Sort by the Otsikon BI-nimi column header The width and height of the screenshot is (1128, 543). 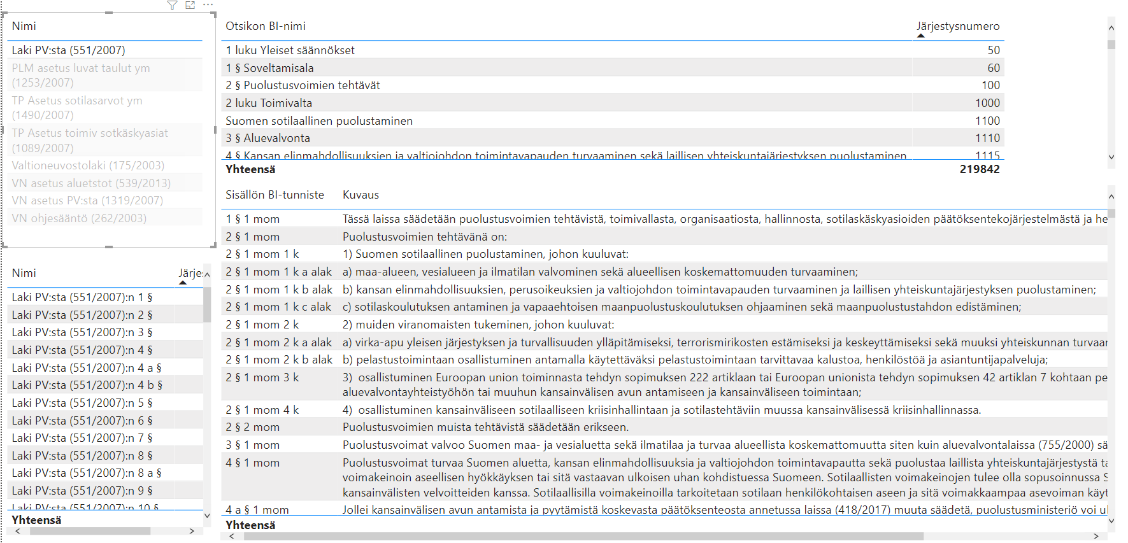tap(266, 26)
